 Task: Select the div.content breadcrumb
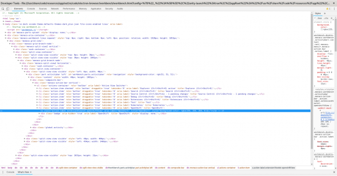click(160, 168)
